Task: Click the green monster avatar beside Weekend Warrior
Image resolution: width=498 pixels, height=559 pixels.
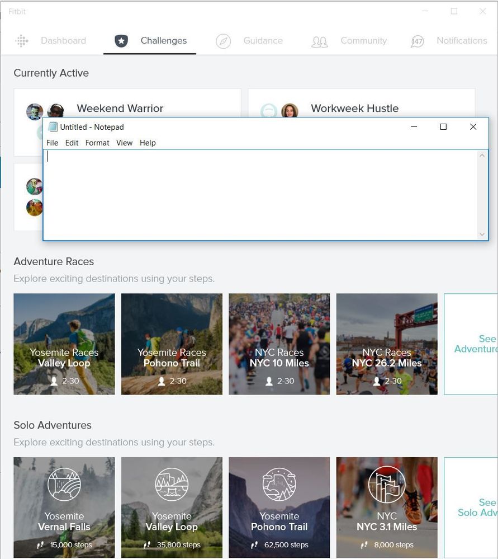Action: [x=35, y=112]
